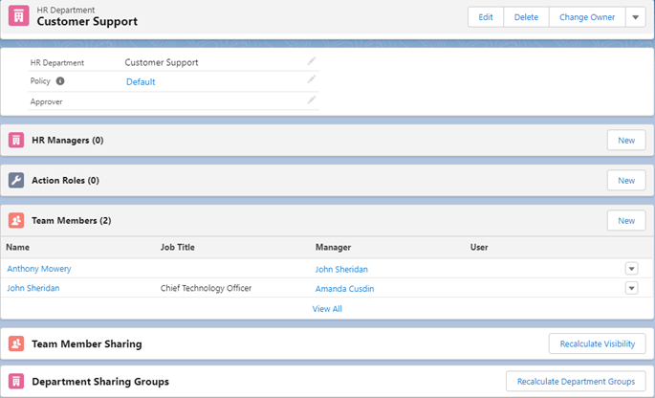Click the Team Members section icon
655x398 pixels.
pos(16,220)
